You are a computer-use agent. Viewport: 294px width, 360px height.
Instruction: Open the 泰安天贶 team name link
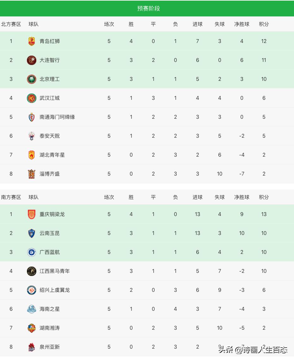50,136
